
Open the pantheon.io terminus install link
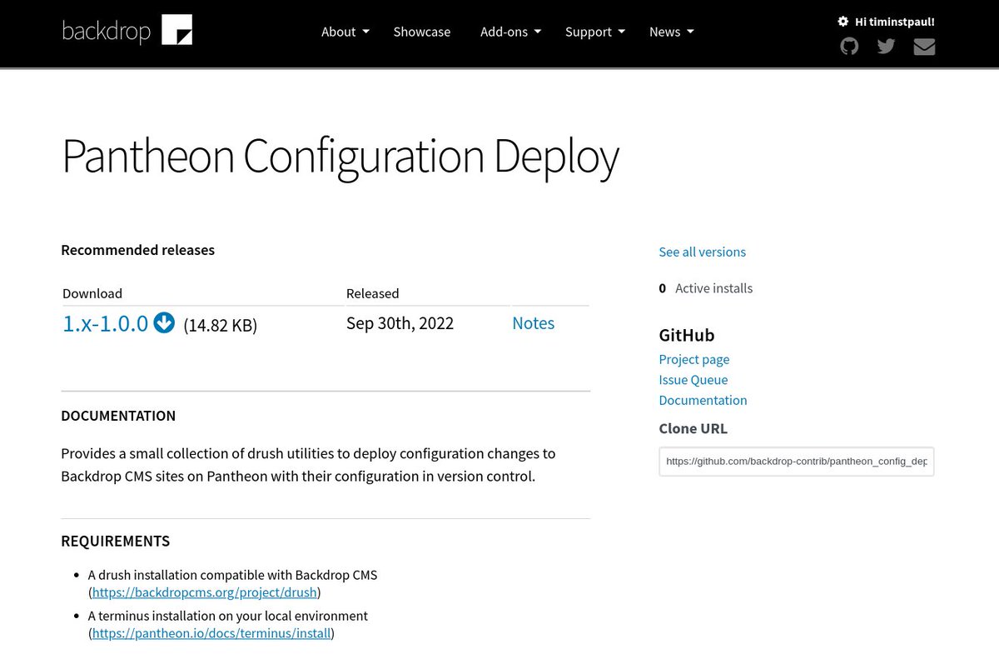coord(211,633)
